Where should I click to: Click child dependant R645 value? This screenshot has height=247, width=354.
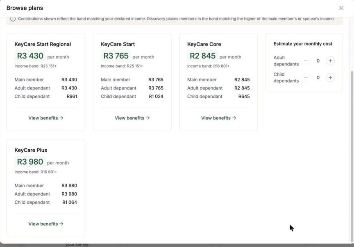[244, 97]
